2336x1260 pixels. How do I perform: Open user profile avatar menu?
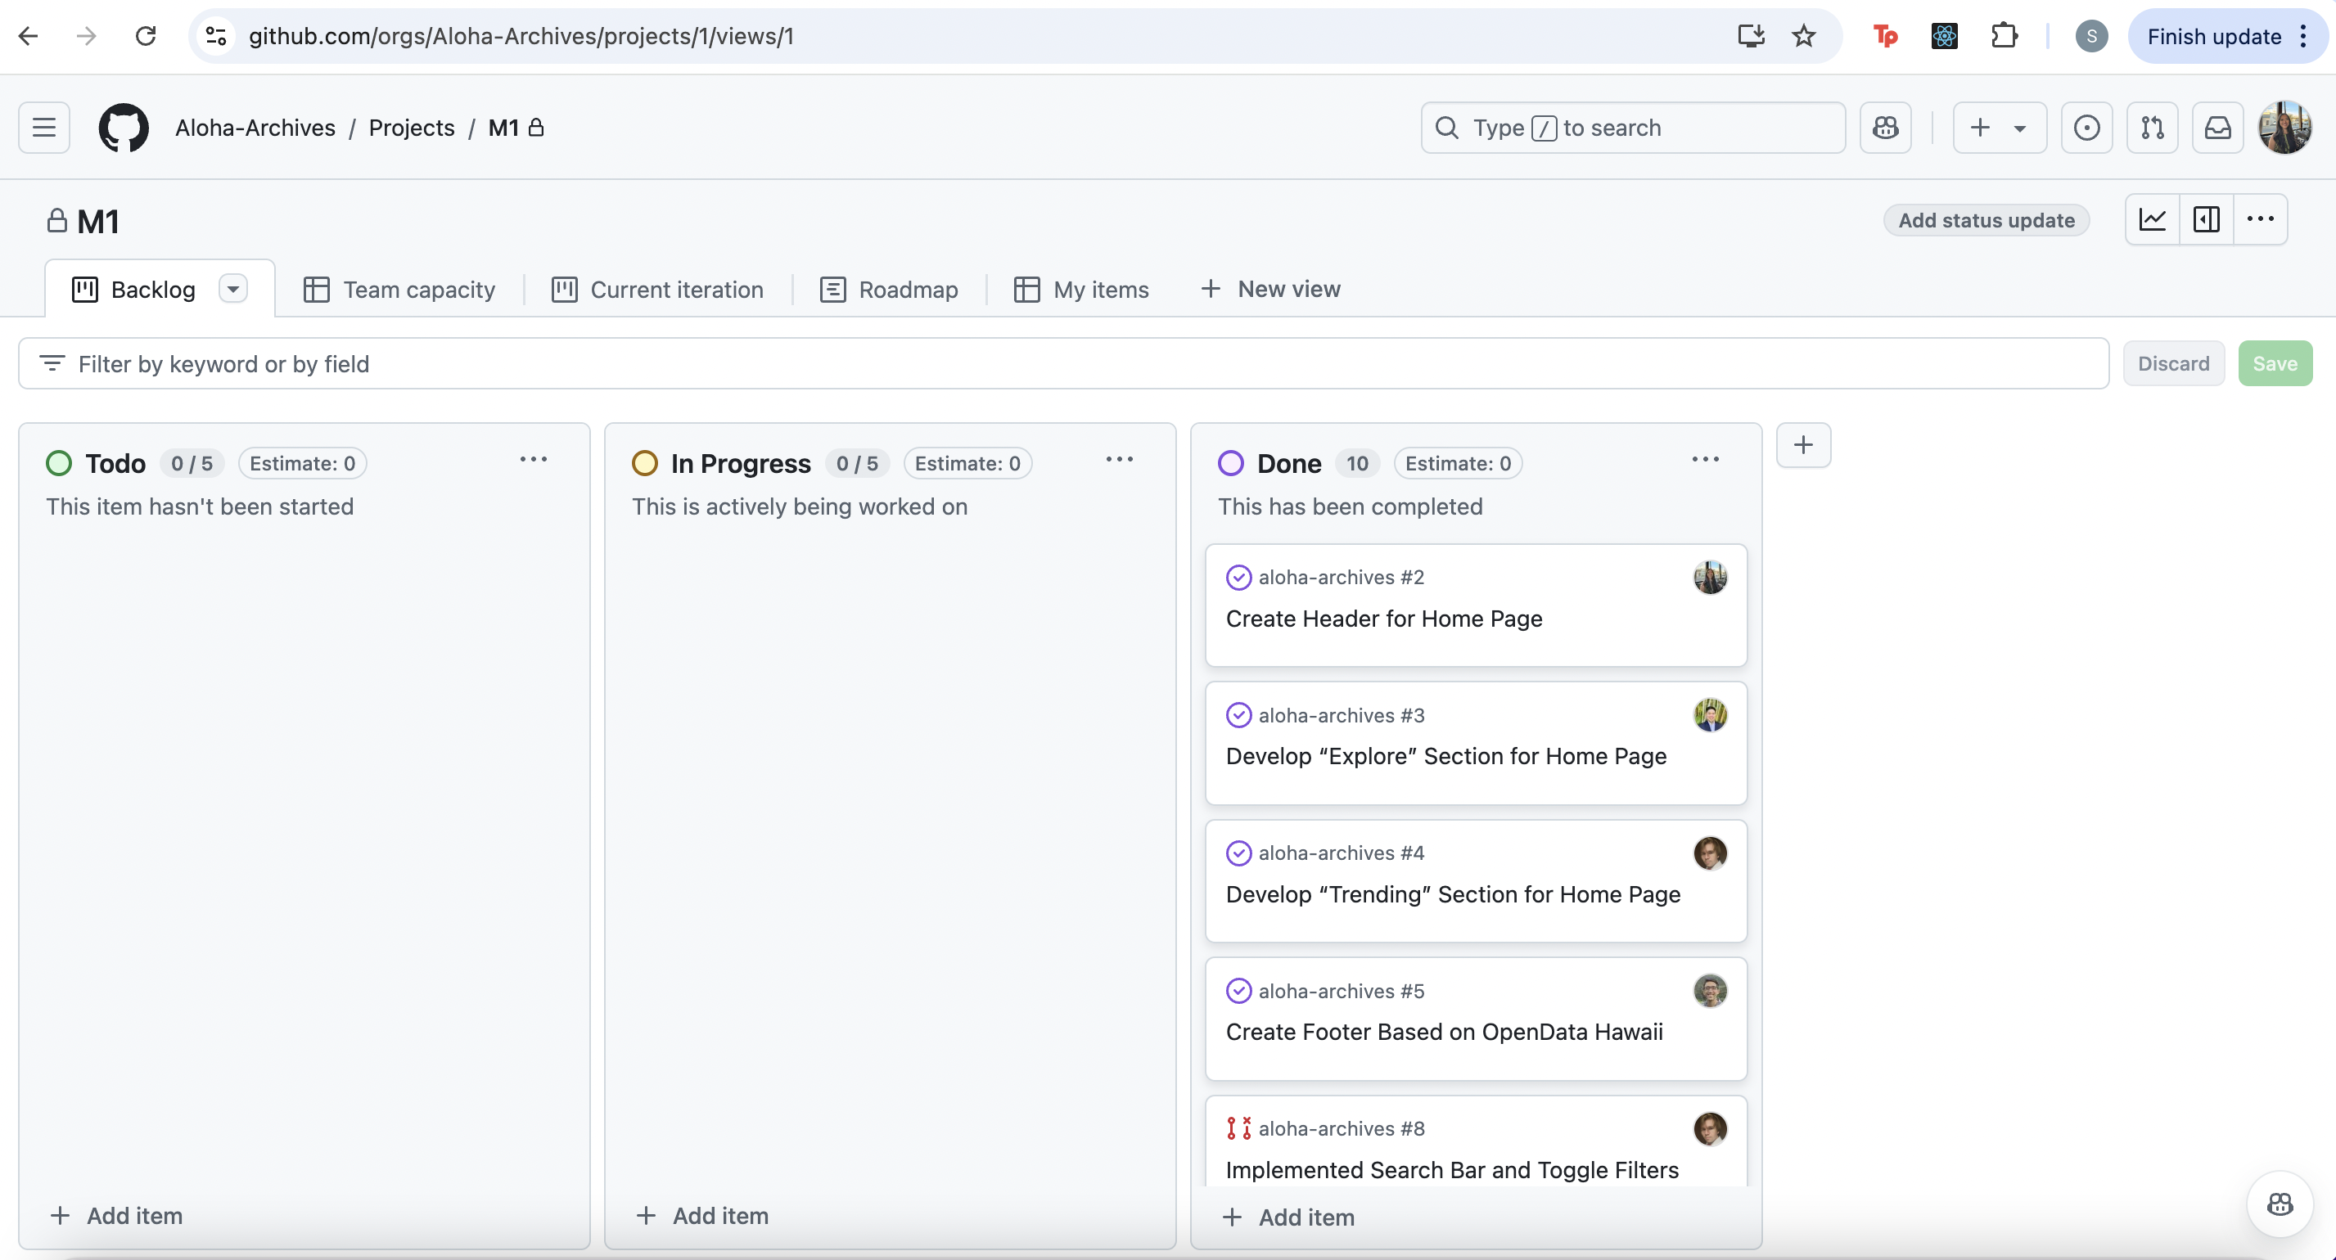[x=2285, y=128]
